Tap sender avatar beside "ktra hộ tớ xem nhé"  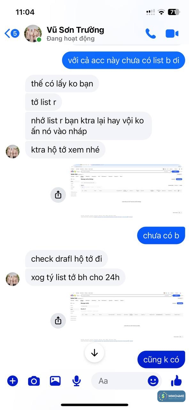click(13, 152)
